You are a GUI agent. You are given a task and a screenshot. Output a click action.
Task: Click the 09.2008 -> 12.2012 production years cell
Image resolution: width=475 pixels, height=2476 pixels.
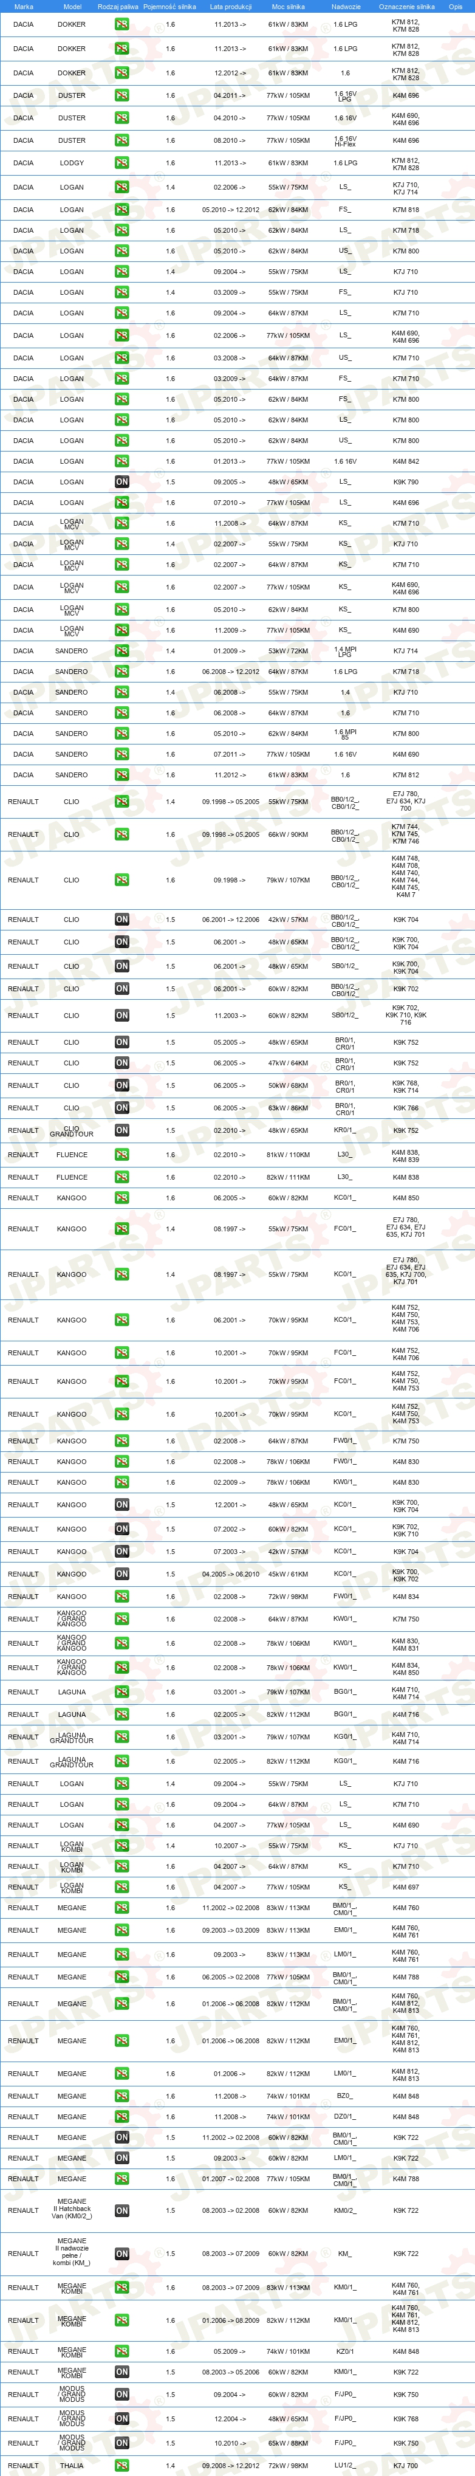(x=230, y=2466)
